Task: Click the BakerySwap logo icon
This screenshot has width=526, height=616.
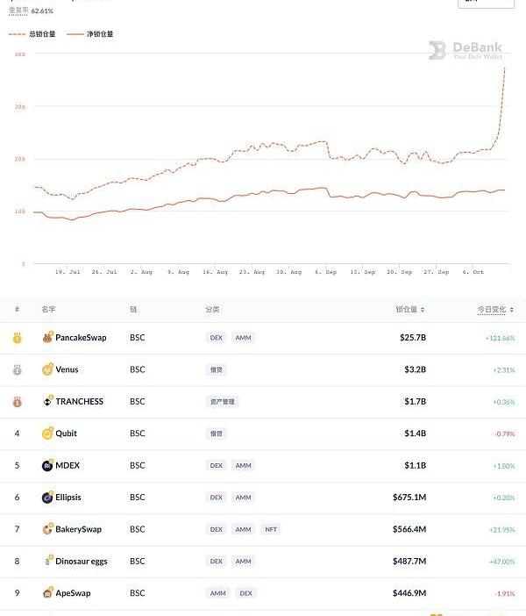Action: pyautogui.click(x=47, y=530)
